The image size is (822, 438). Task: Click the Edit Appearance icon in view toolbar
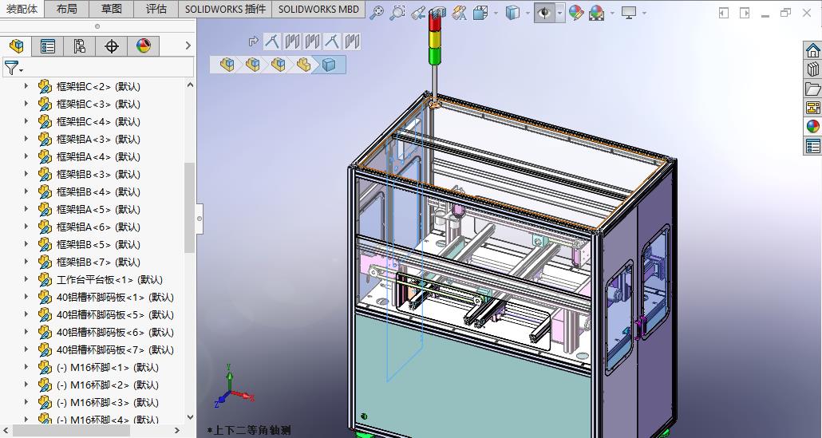576,13
